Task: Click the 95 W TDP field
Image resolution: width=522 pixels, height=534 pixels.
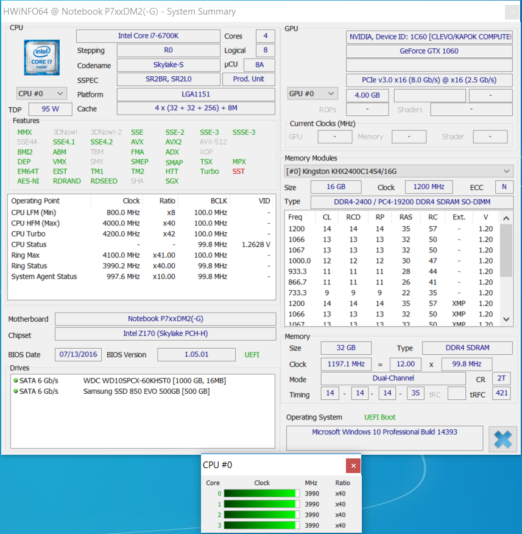Action: (51, 109)
